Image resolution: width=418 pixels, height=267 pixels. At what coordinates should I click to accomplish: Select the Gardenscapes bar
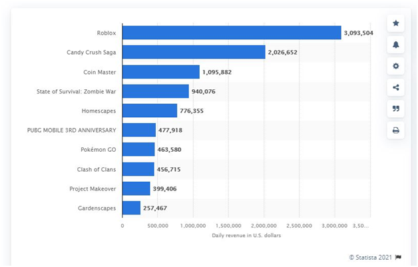pos(131,208)
